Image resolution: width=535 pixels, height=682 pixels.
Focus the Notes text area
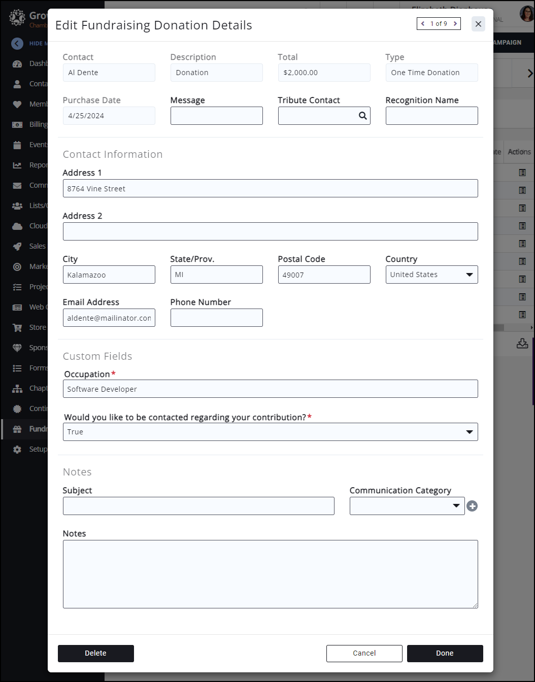[270, 574]
